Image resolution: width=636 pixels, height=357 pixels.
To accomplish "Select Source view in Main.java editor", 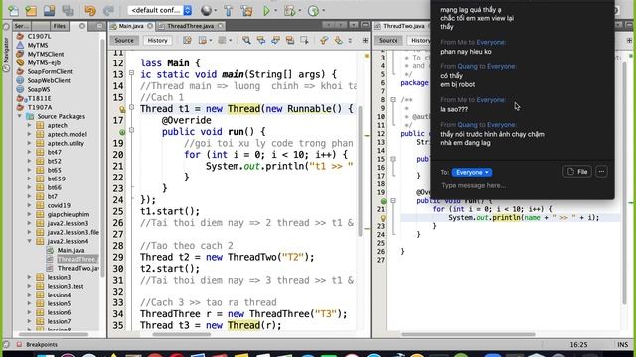I will pyautogui.click(x=124, y=40).
